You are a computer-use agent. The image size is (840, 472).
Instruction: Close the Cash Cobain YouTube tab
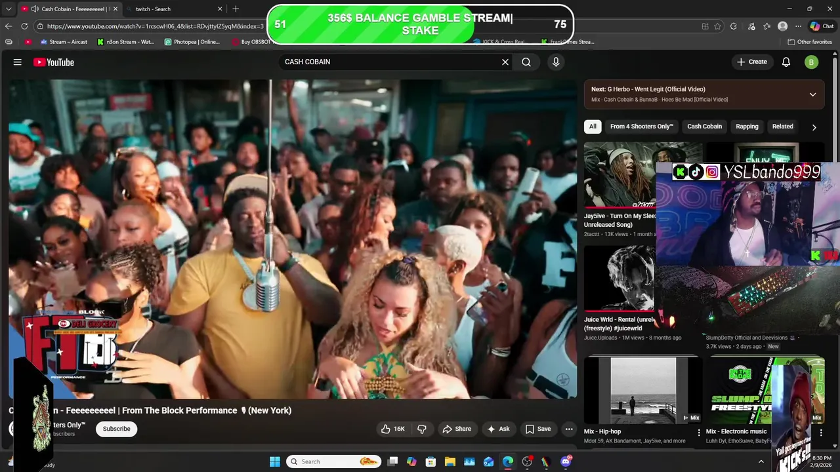pyautogui.click(x=115, y=9)
